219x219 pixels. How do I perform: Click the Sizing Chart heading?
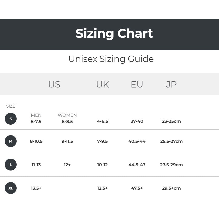114,33
